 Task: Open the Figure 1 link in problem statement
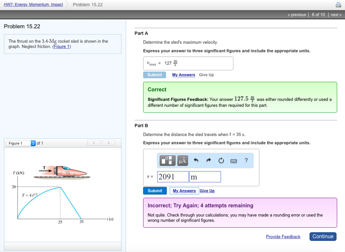click(61, 46)
